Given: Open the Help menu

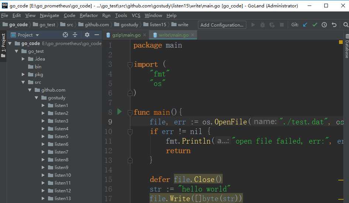Looking at the screenshot, I should [171, 16].
